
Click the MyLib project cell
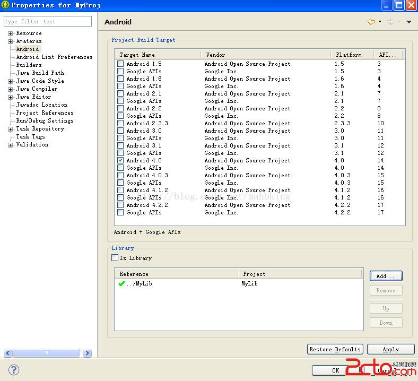coord(249,283)
